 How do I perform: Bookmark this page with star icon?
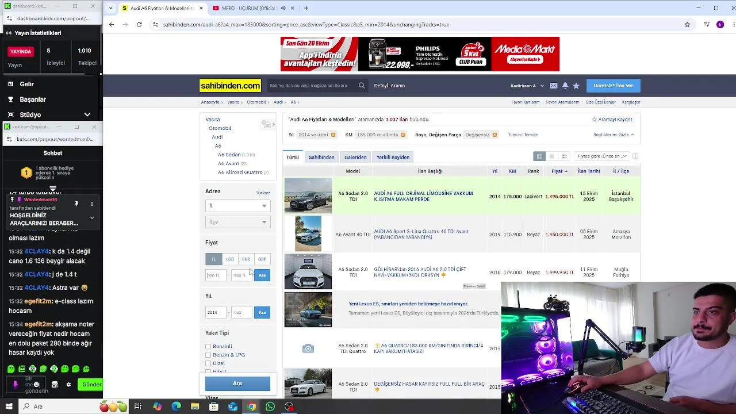(687, 25)
